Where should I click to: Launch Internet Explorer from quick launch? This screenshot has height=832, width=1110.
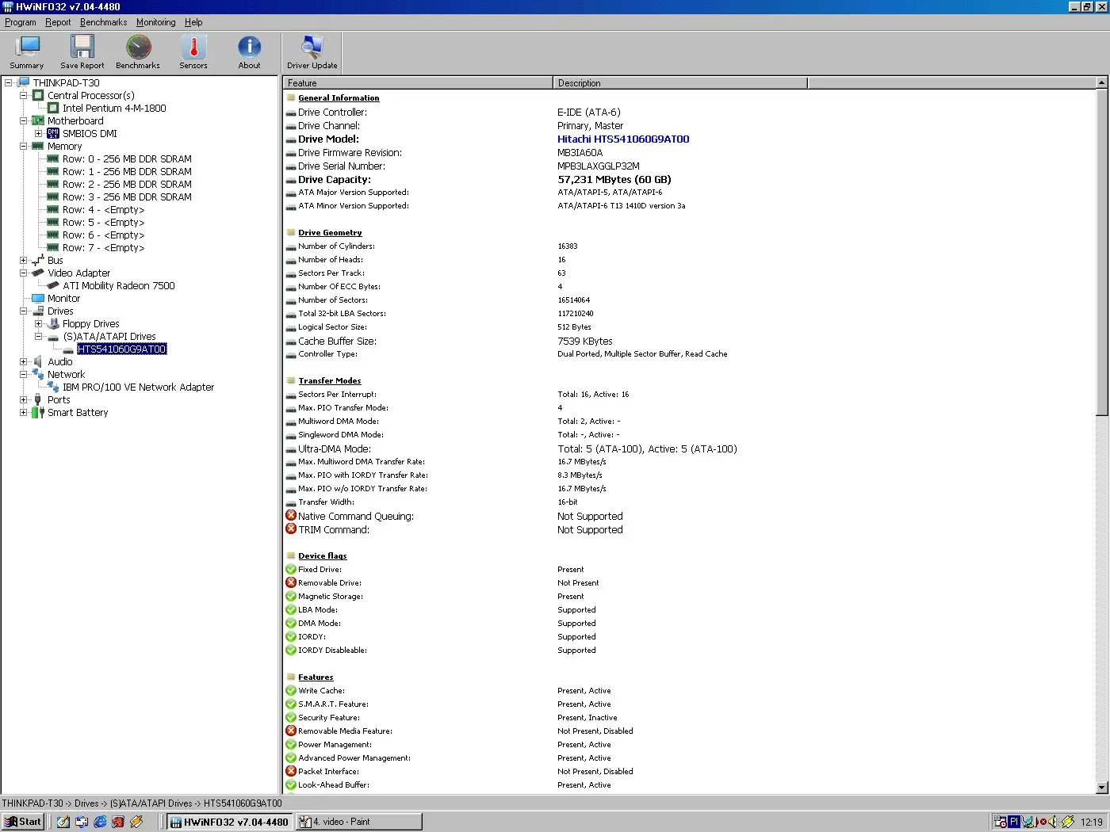click(x=100, y=822)
